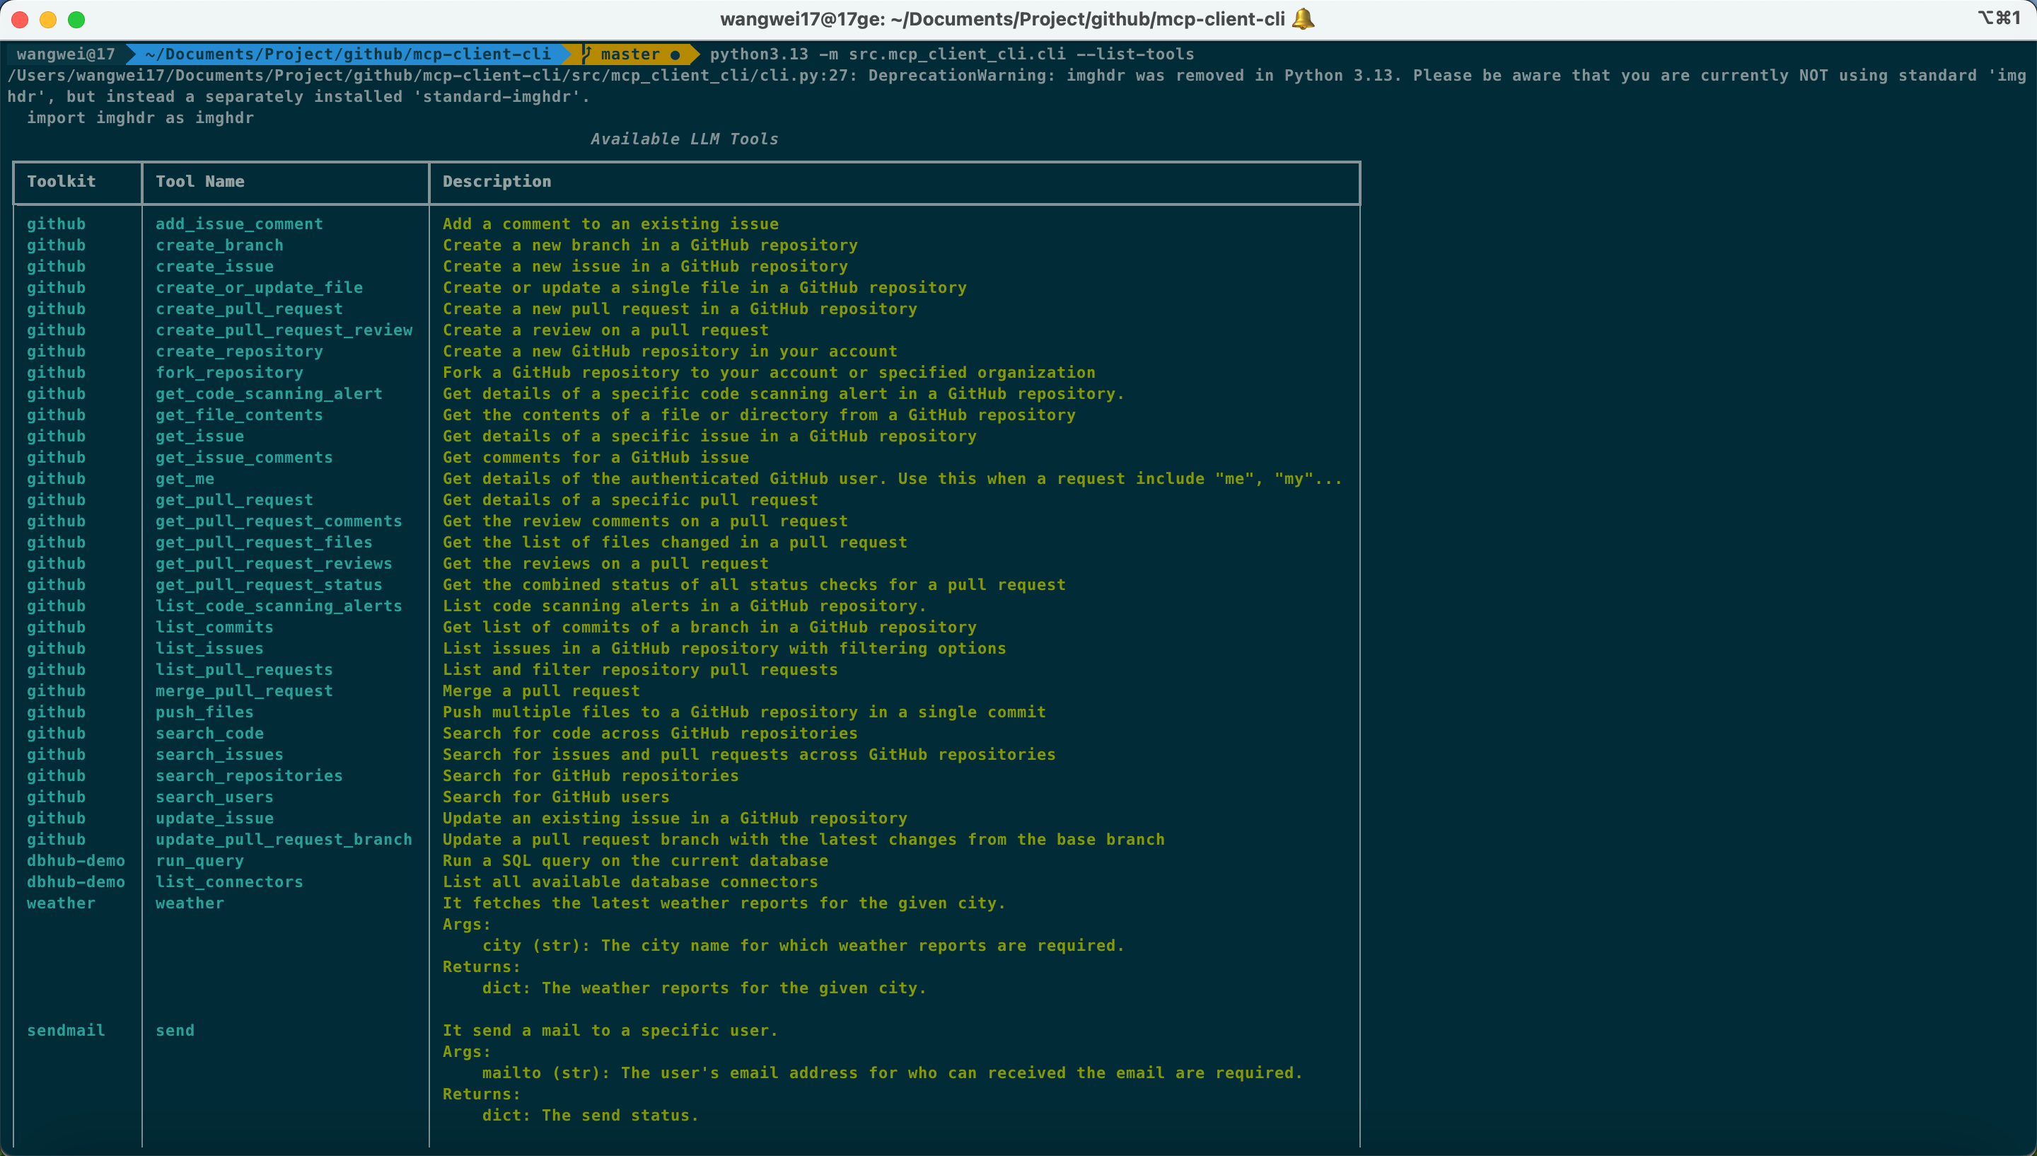Click the Available LLM Tools table title

click(684, 139)
